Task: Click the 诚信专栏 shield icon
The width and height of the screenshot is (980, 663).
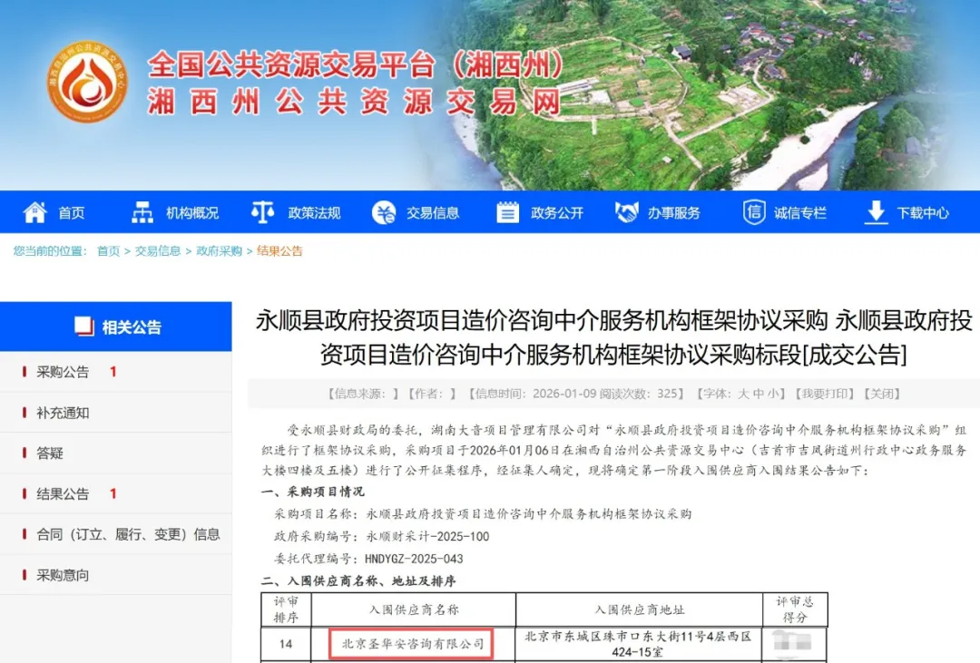Action: 754,212
